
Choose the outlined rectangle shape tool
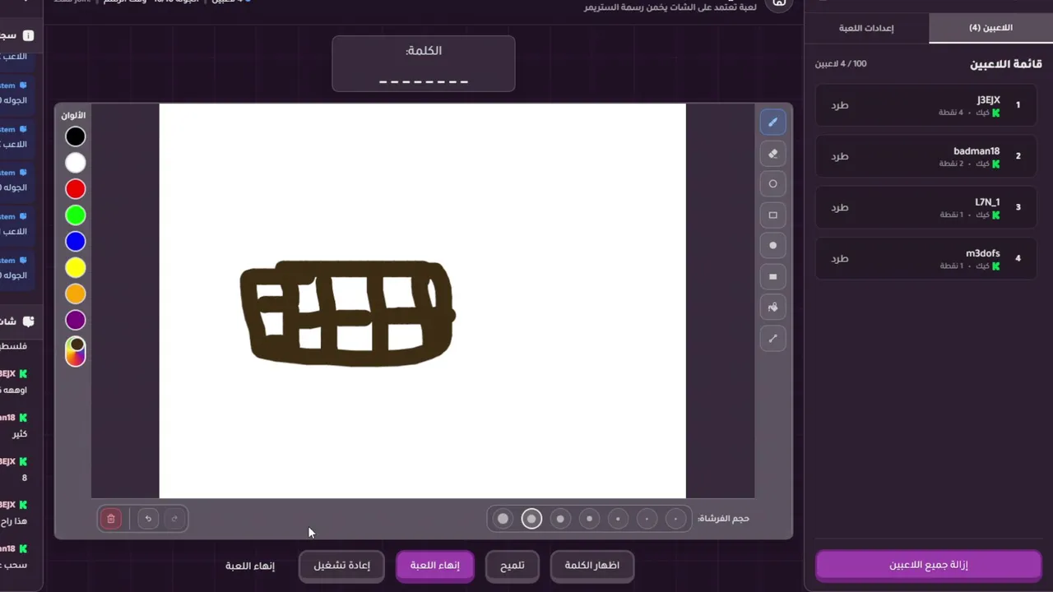click(x=772, y=215)
